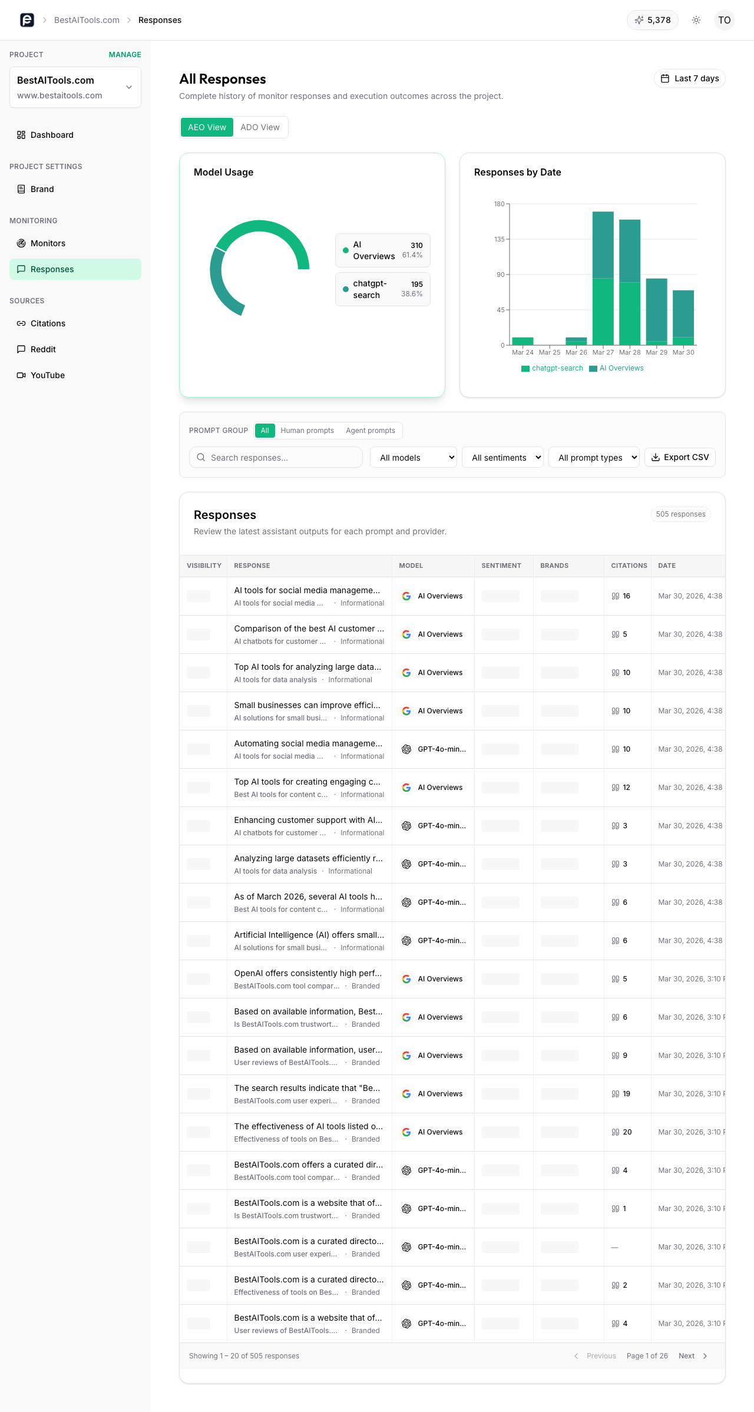Toggle AI Overviews legend in Responses by Date
Viewport: 754px width, 1412px height.
tap(616, 368)
